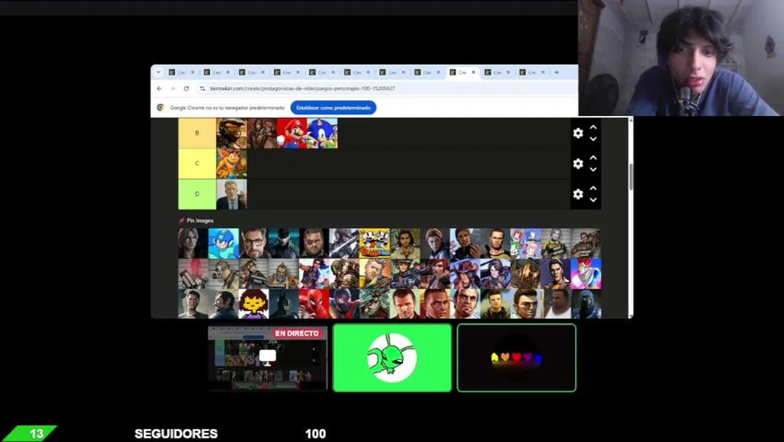784x442 pixels.
Task: Click the page vertical scrollbar thumb
Action: [x=630, y=177]
